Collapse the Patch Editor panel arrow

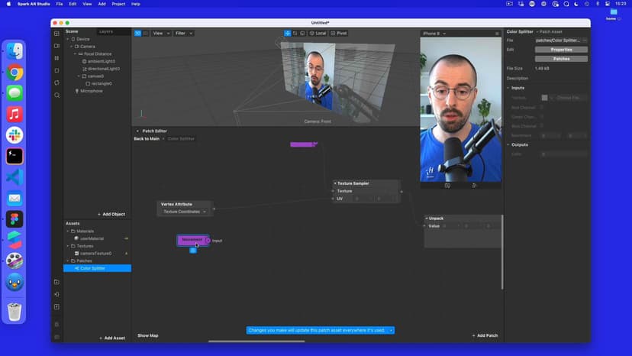tap(137, 131)
